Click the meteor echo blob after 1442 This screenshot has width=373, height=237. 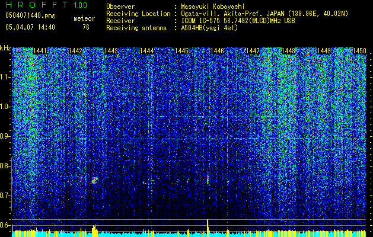tap(95, 180)
